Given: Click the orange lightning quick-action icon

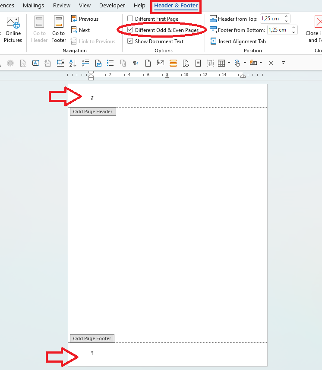Looking at the screenshot, I should point(253,63).
